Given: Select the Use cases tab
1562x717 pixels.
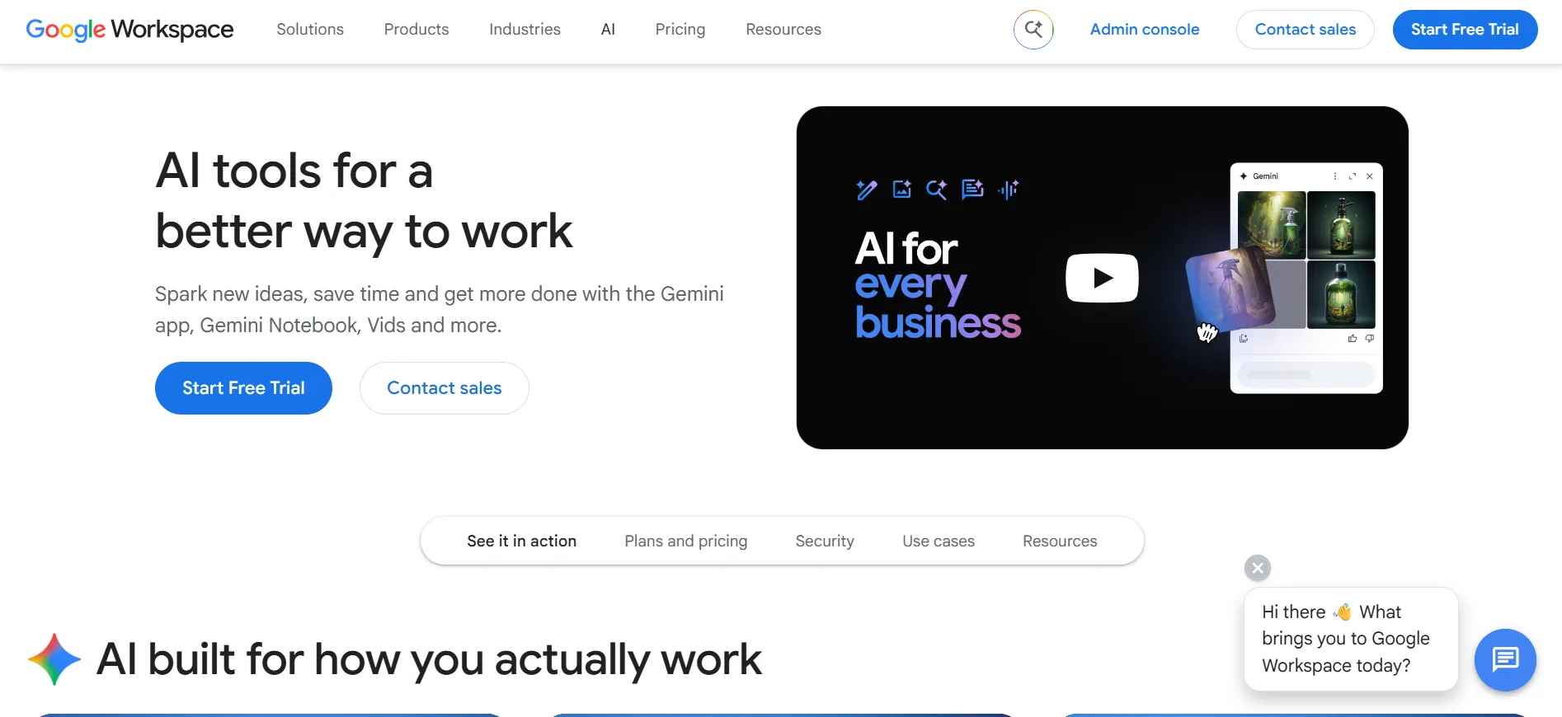Looking at the screenshot, I should (939, 541).
